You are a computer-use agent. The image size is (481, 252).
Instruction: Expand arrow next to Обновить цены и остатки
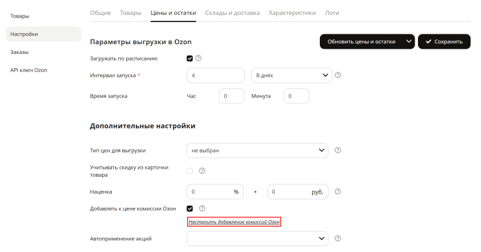pyautogui.click(x=409, y=42)
